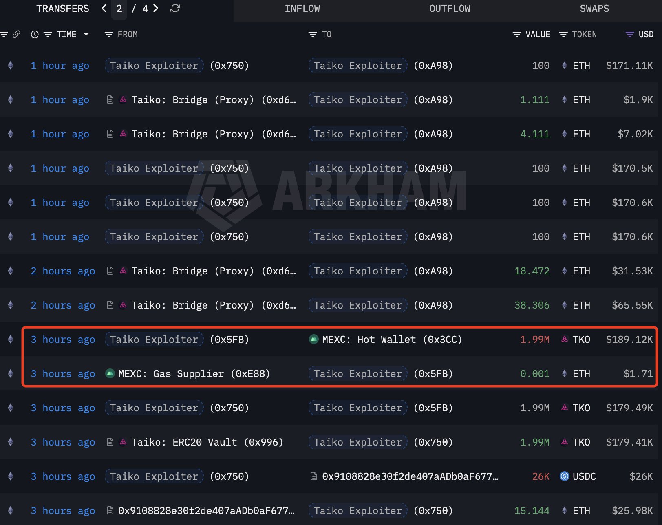The width and height of the screenshot is (662, 525).
Task: Click contract document icon in 4.111 ETH row
Action: pyautogui.click(x=110, y=134)
